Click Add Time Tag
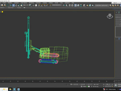This screenshot has height=91, width=121. pos(96,86)
